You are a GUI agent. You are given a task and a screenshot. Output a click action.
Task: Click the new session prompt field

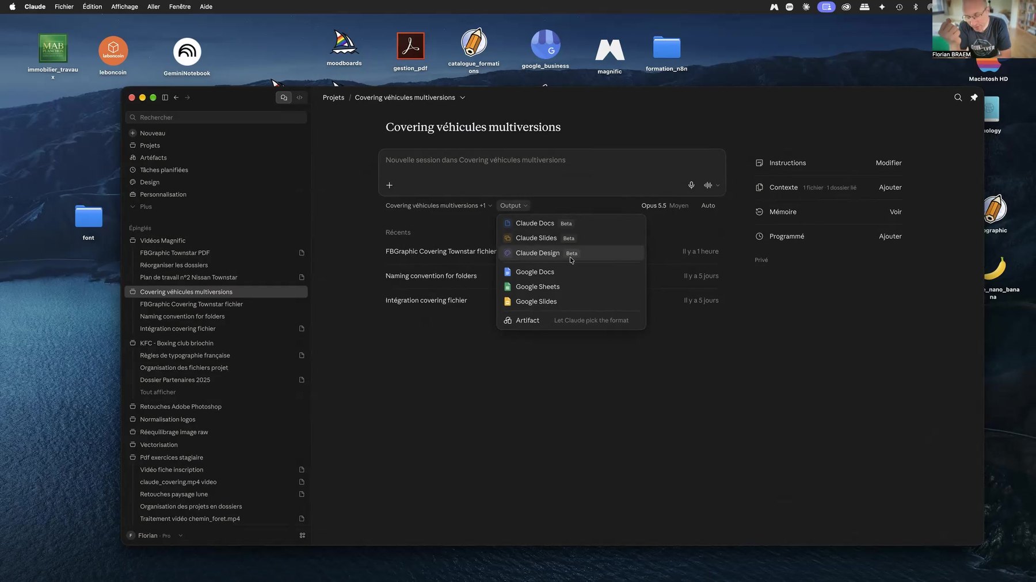coord(551,160)
